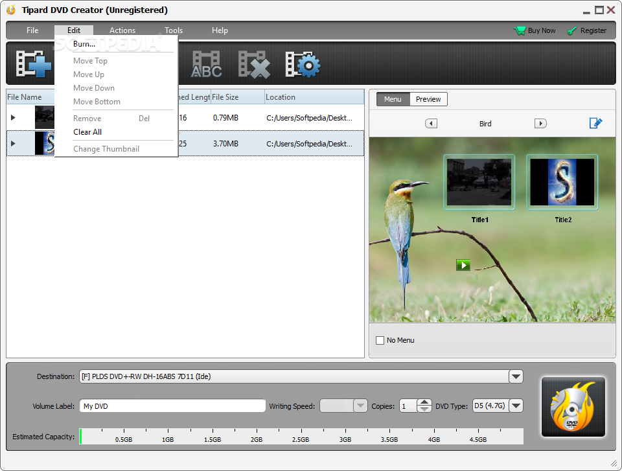Click the Title2 caption text
Viewport: 622px width, 471px height.
point(563,220)
